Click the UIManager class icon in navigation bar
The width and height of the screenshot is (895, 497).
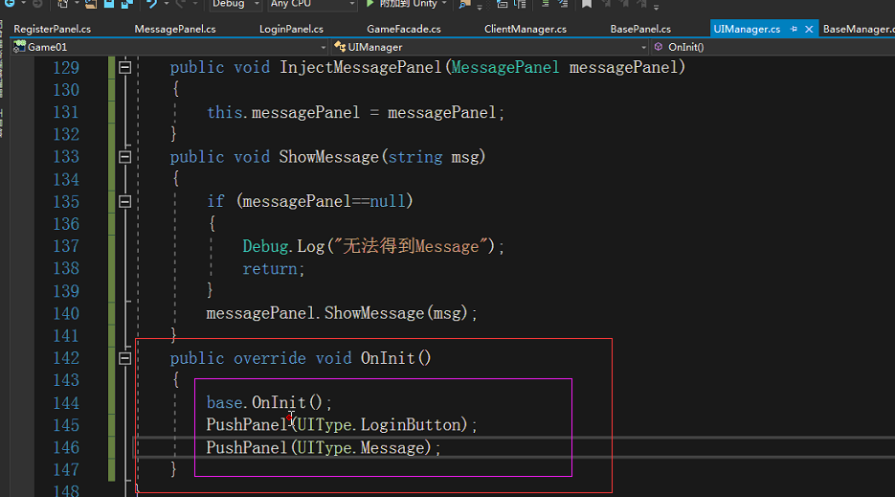coord(340,47)
